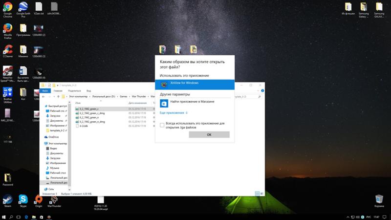Viewport: 391px width, 220px height.
Task: Open taskbar search magnifier
Action: click(x=11, y=217)
